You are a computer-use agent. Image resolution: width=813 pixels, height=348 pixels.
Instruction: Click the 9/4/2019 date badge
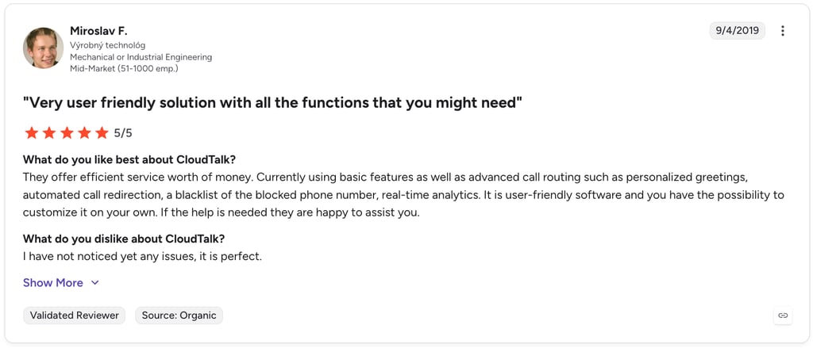click(737, 31)
